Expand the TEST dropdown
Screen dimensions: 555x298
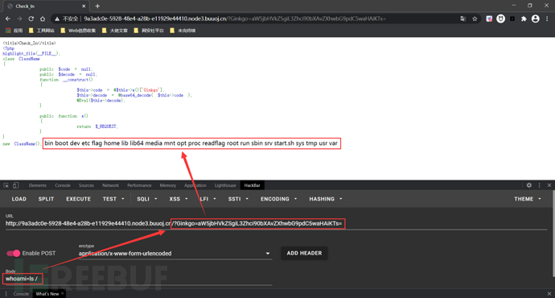pos(113,199)
